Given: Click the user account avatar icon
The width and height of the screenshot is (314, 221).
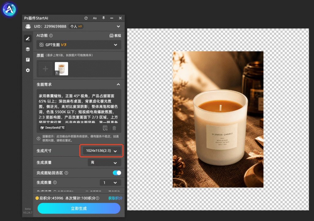Looking at the screenshot, I should point(28,26).
